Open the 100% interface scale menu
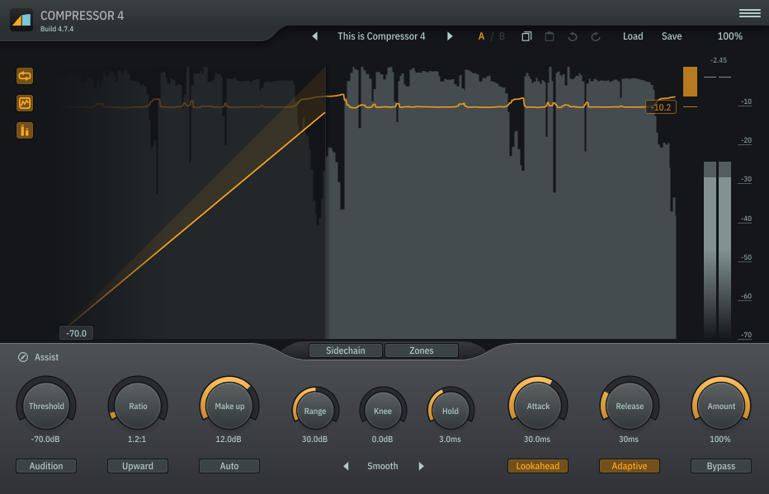This screenshot has width=769, height=494. pyautogui.click(x=729, y=36)
